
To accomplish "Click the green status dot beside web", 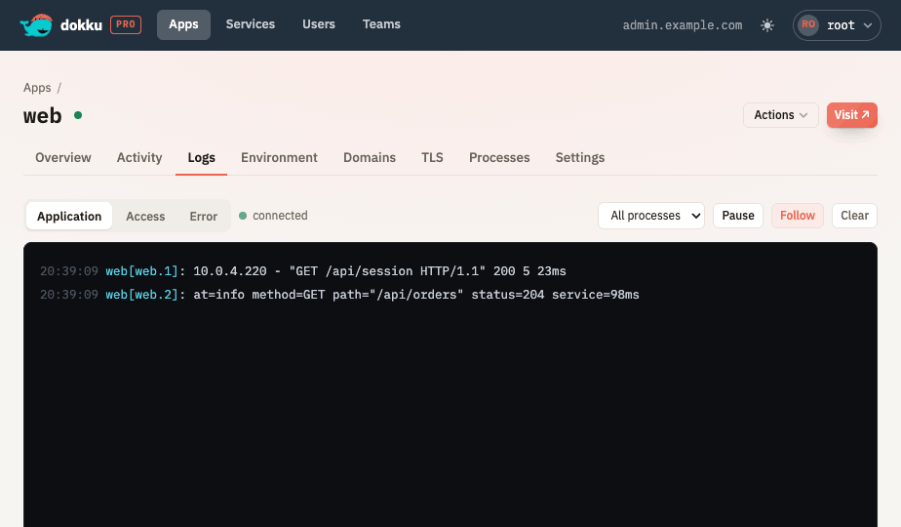I will (78, 115).
